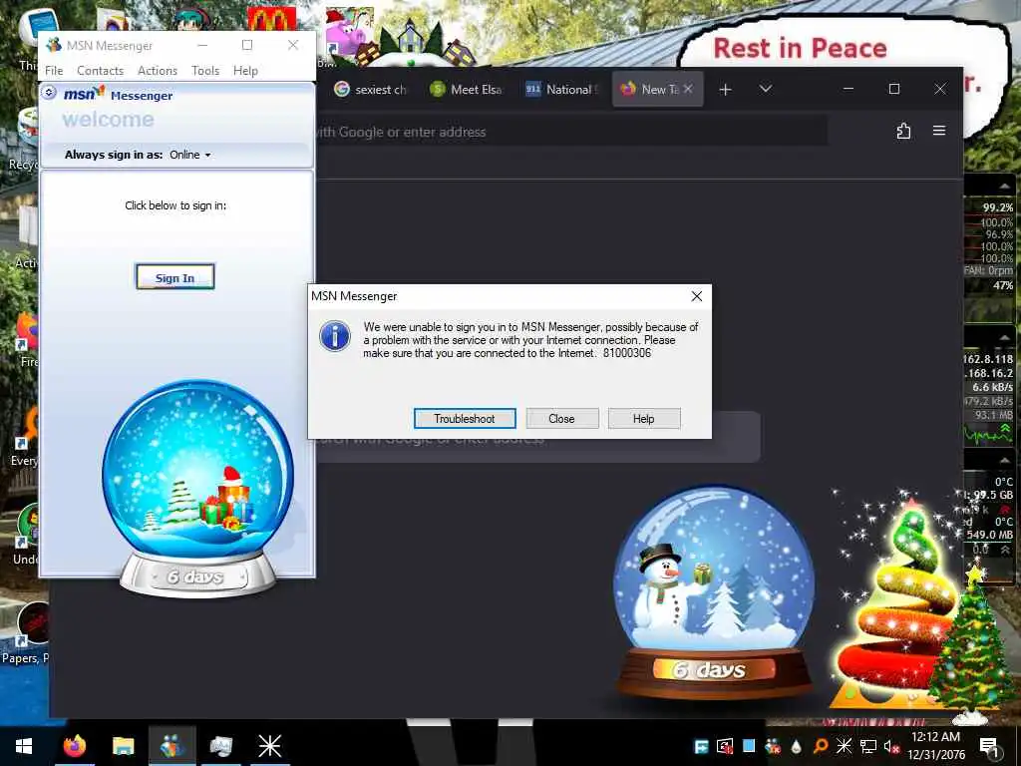
Task: Open the Tools menu in MSN Messenger
Action: pyautogui.click(x=205, y=71)
